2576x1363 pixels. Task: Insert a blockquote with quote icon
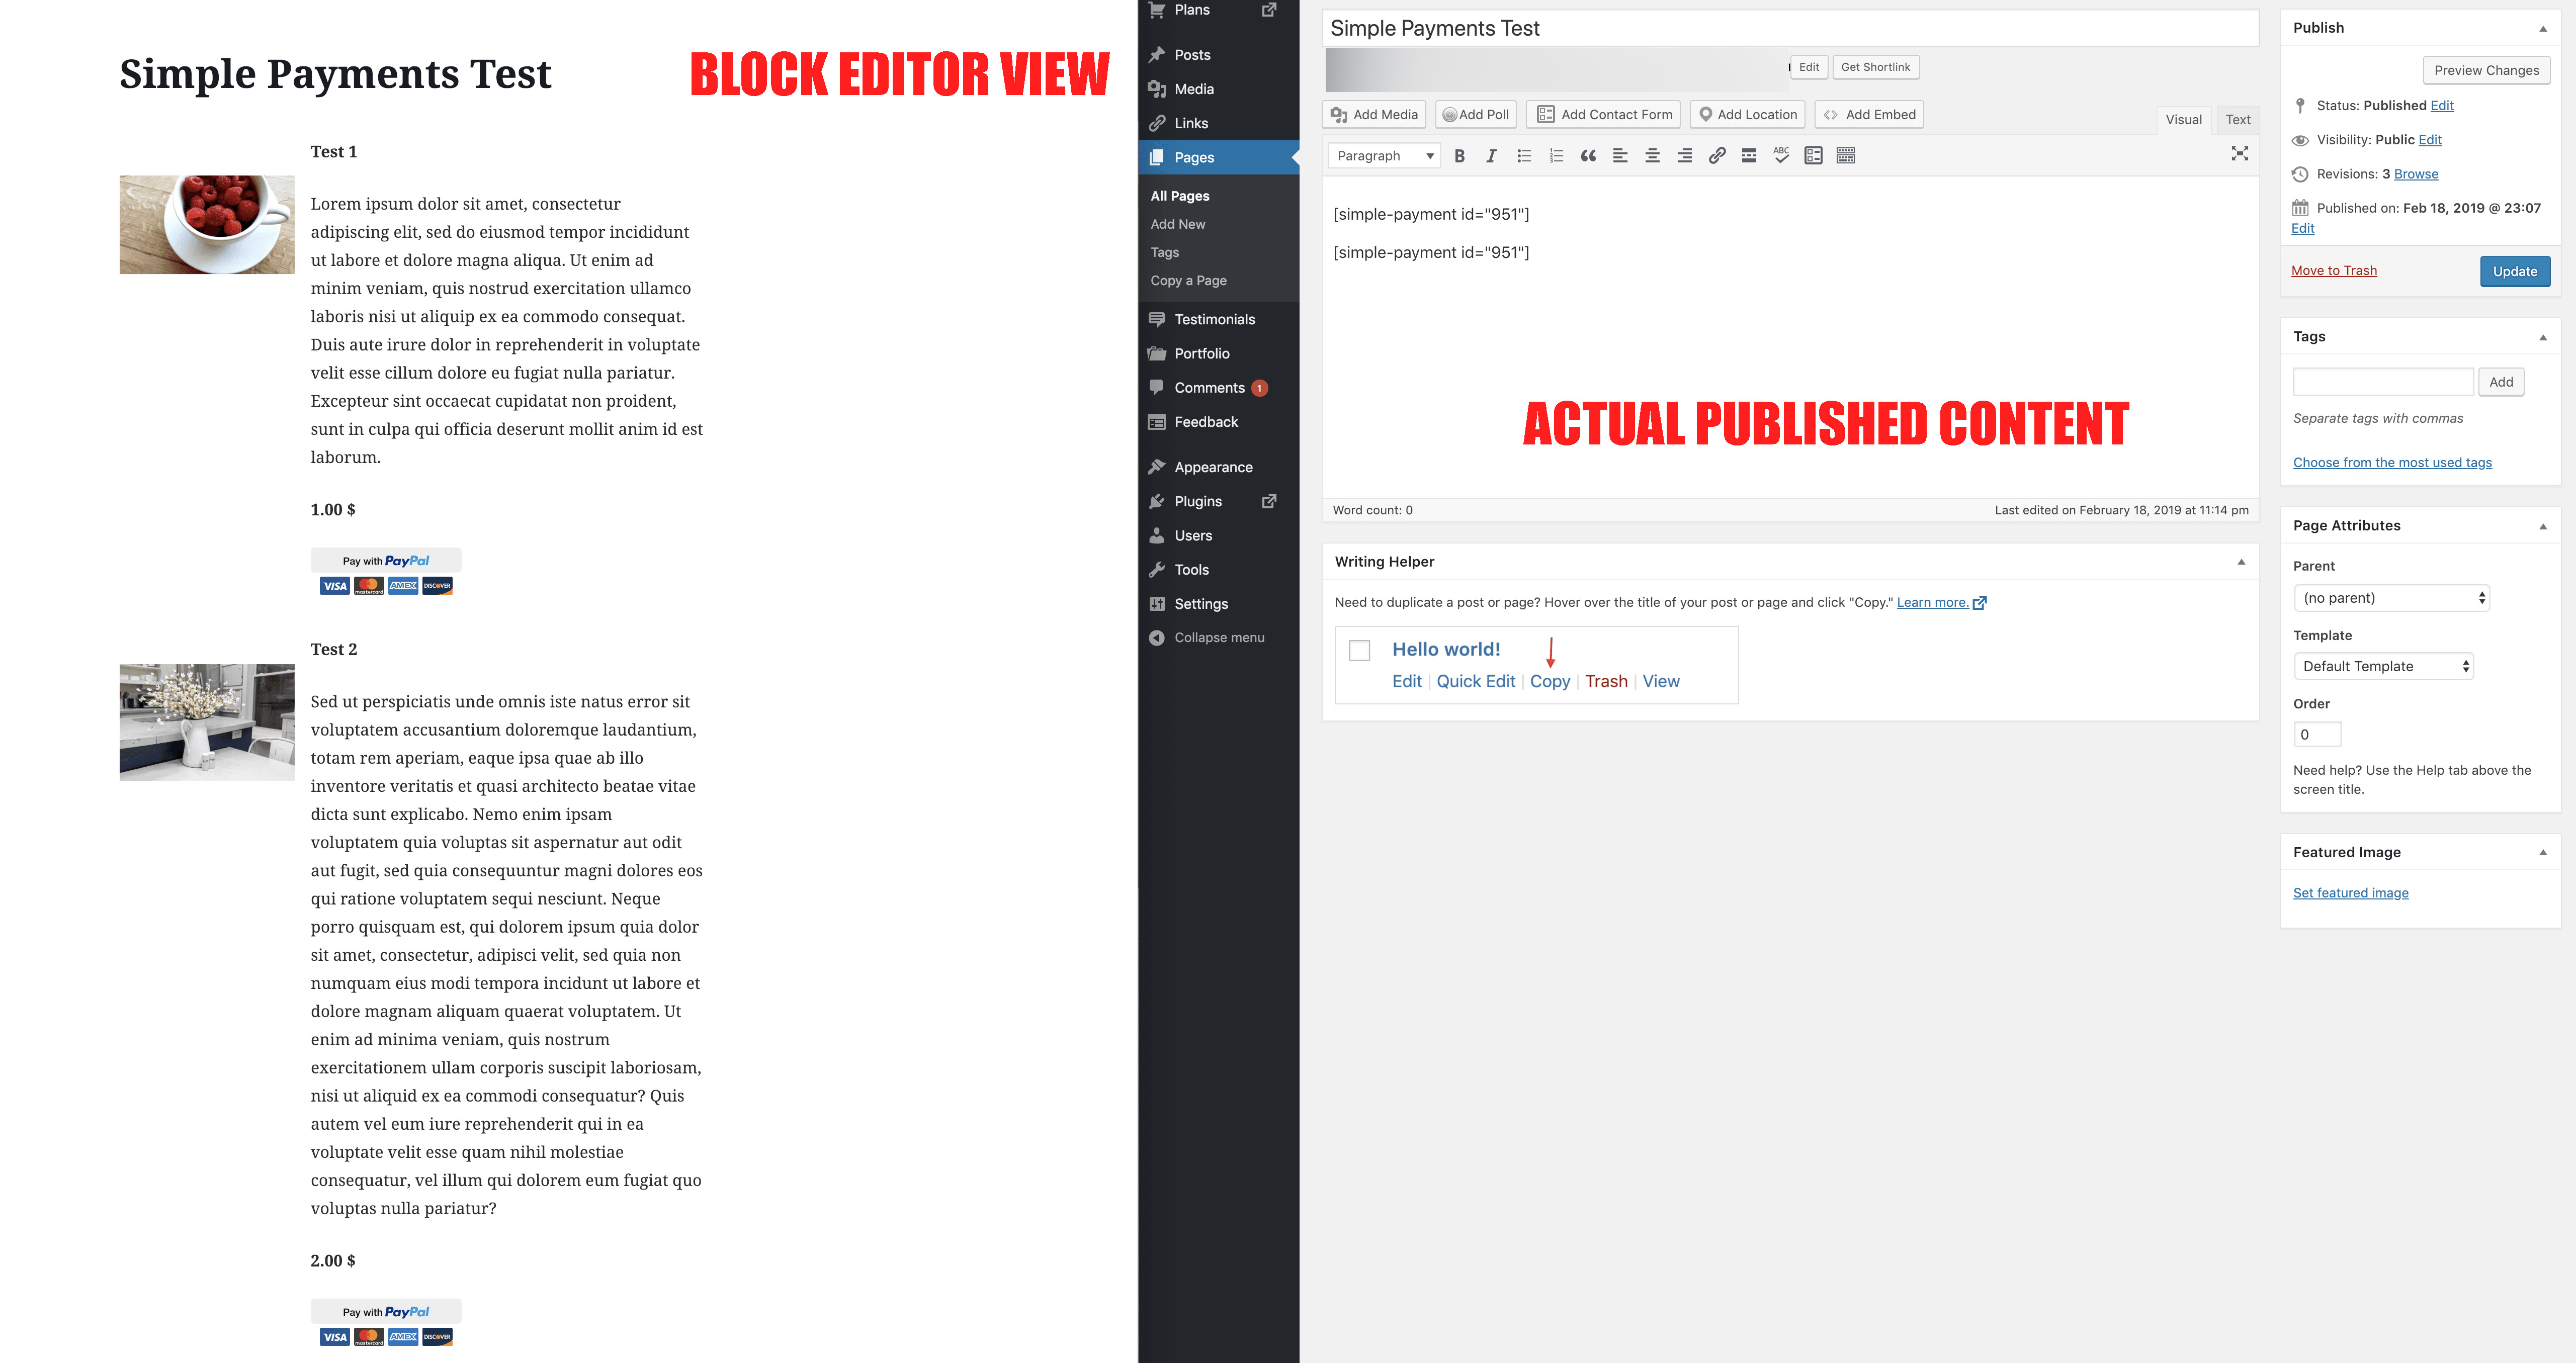tap(1588, 156)
